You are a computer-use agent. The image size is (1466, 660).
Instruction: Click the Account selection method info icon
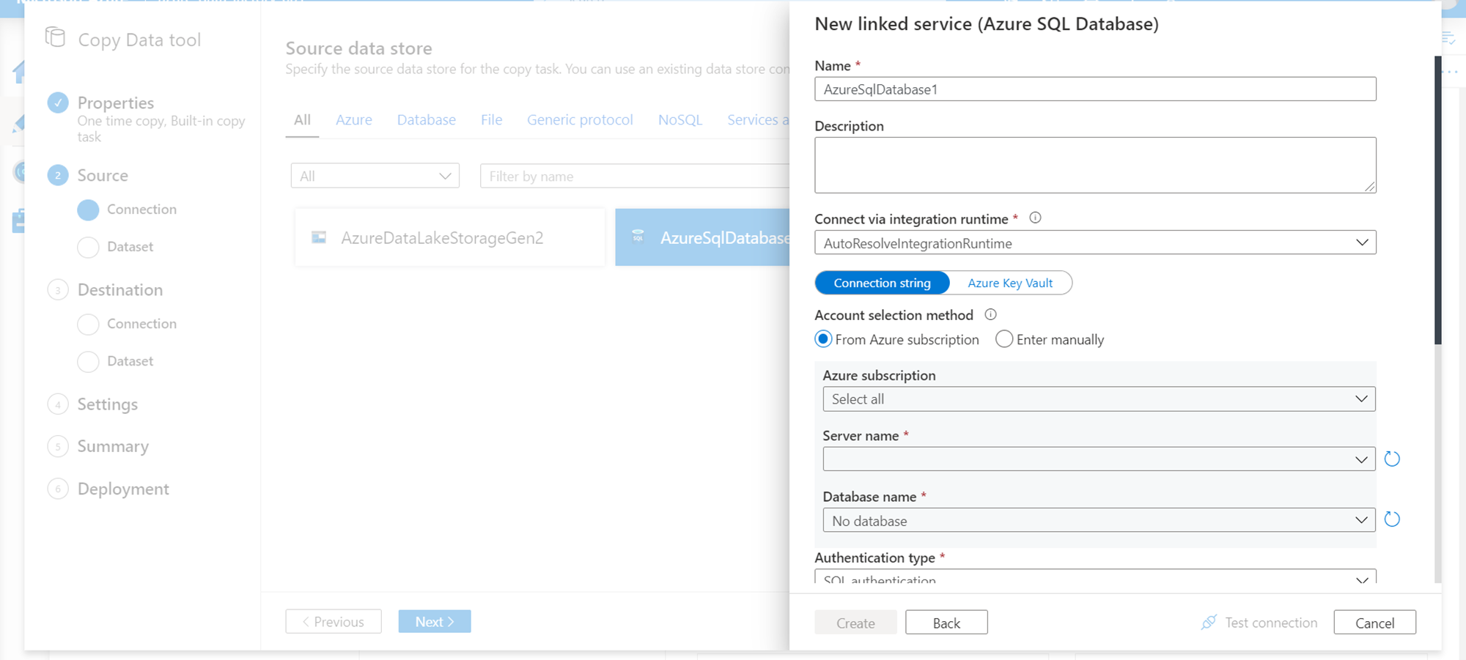(x=990, y=314)
